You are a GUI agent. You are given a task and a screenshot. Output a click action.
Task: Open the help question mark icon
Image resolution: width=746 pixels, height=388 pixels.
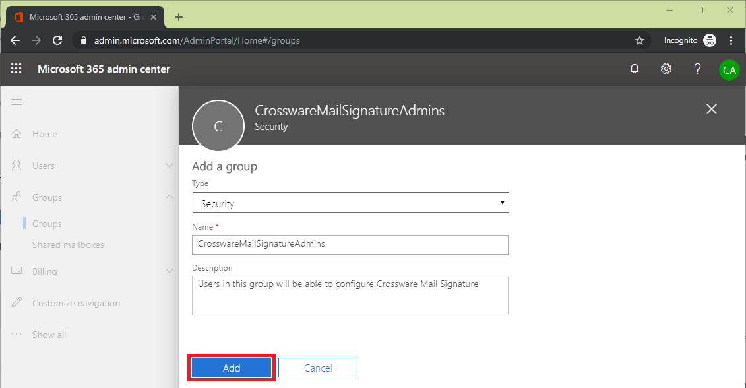697,69
